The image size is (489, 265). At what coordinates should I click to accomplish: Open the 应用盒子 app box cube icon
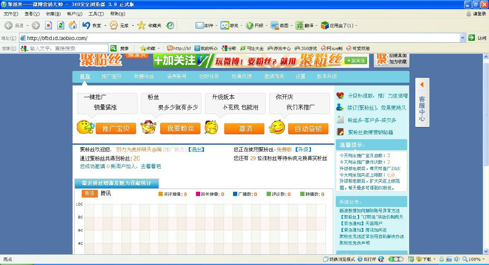[325, 26]
